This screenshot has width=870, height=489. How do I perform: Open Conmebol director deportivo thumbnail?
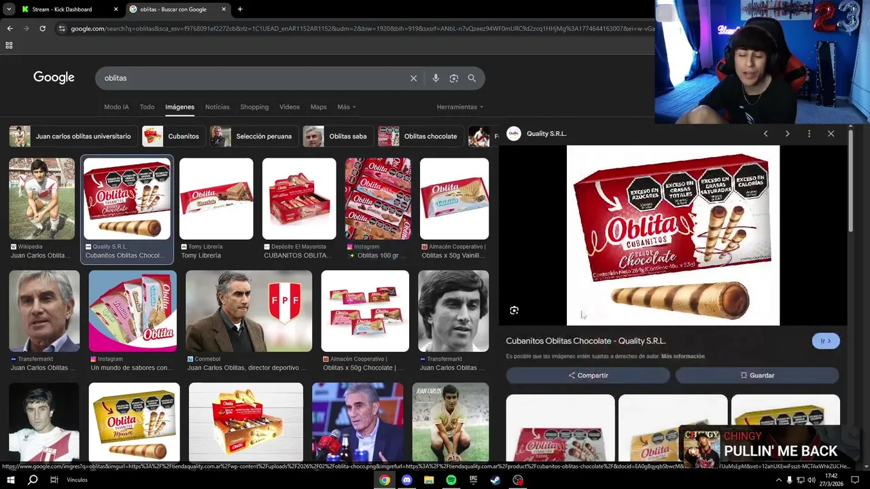pos(249,311)
